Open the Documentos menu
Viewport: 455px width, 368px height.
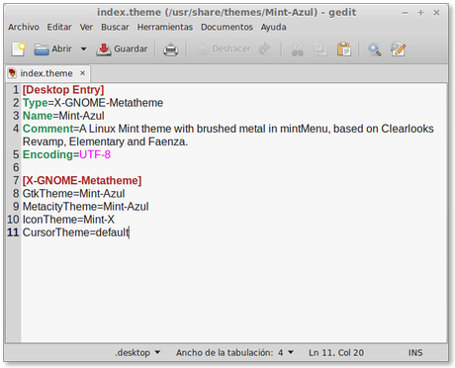click(x=227, y=27)
